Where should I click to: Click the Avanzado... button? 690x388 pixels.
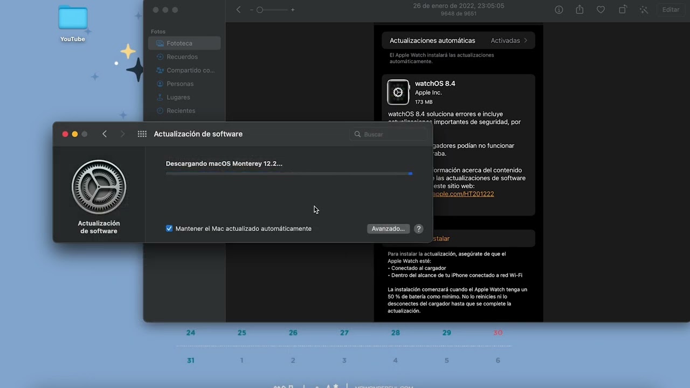click(388, 228)
